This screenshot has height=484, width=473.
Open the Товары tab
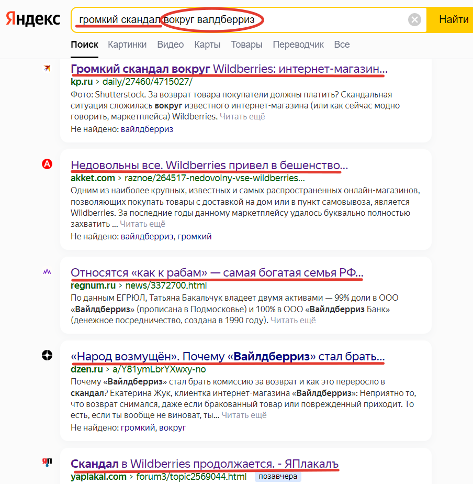tap(246, 45)
